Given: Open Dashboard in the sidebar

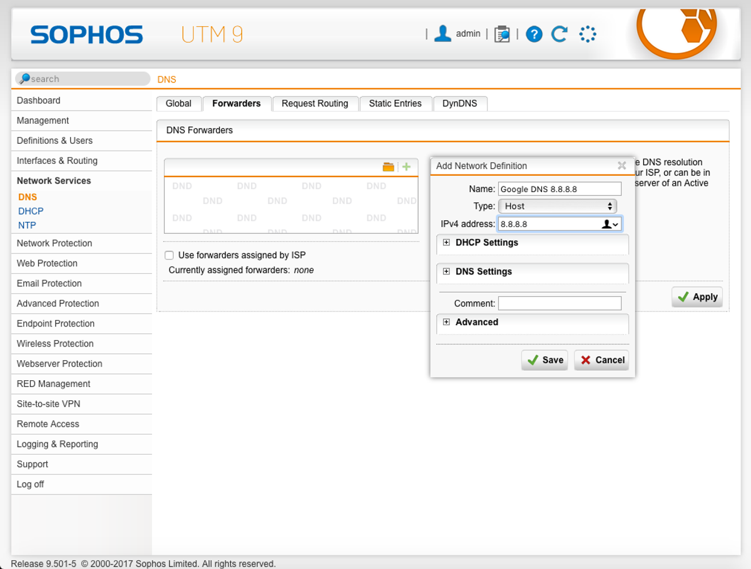Looking at the screenshot, I should pyautogui.click(x=81, y=101).
